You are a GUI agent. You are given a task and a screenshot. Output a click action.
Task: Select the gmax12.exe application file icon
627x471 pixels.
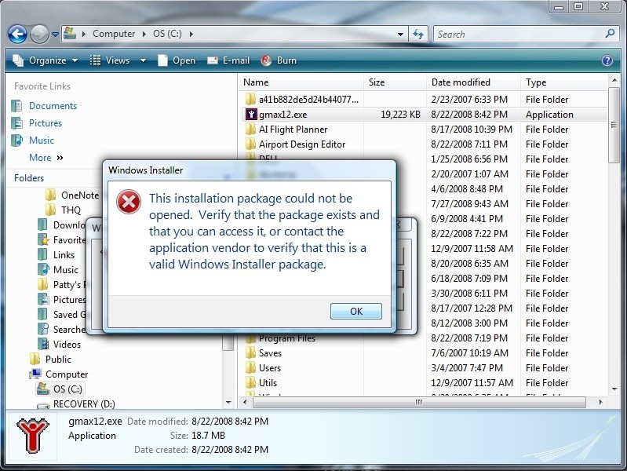click(250, 115)
